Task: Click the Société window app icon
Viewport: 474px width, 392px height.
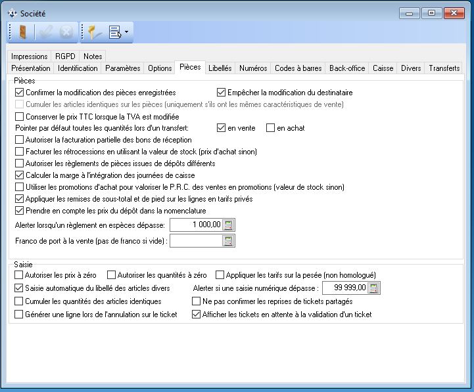Action: tap(12, 13)
